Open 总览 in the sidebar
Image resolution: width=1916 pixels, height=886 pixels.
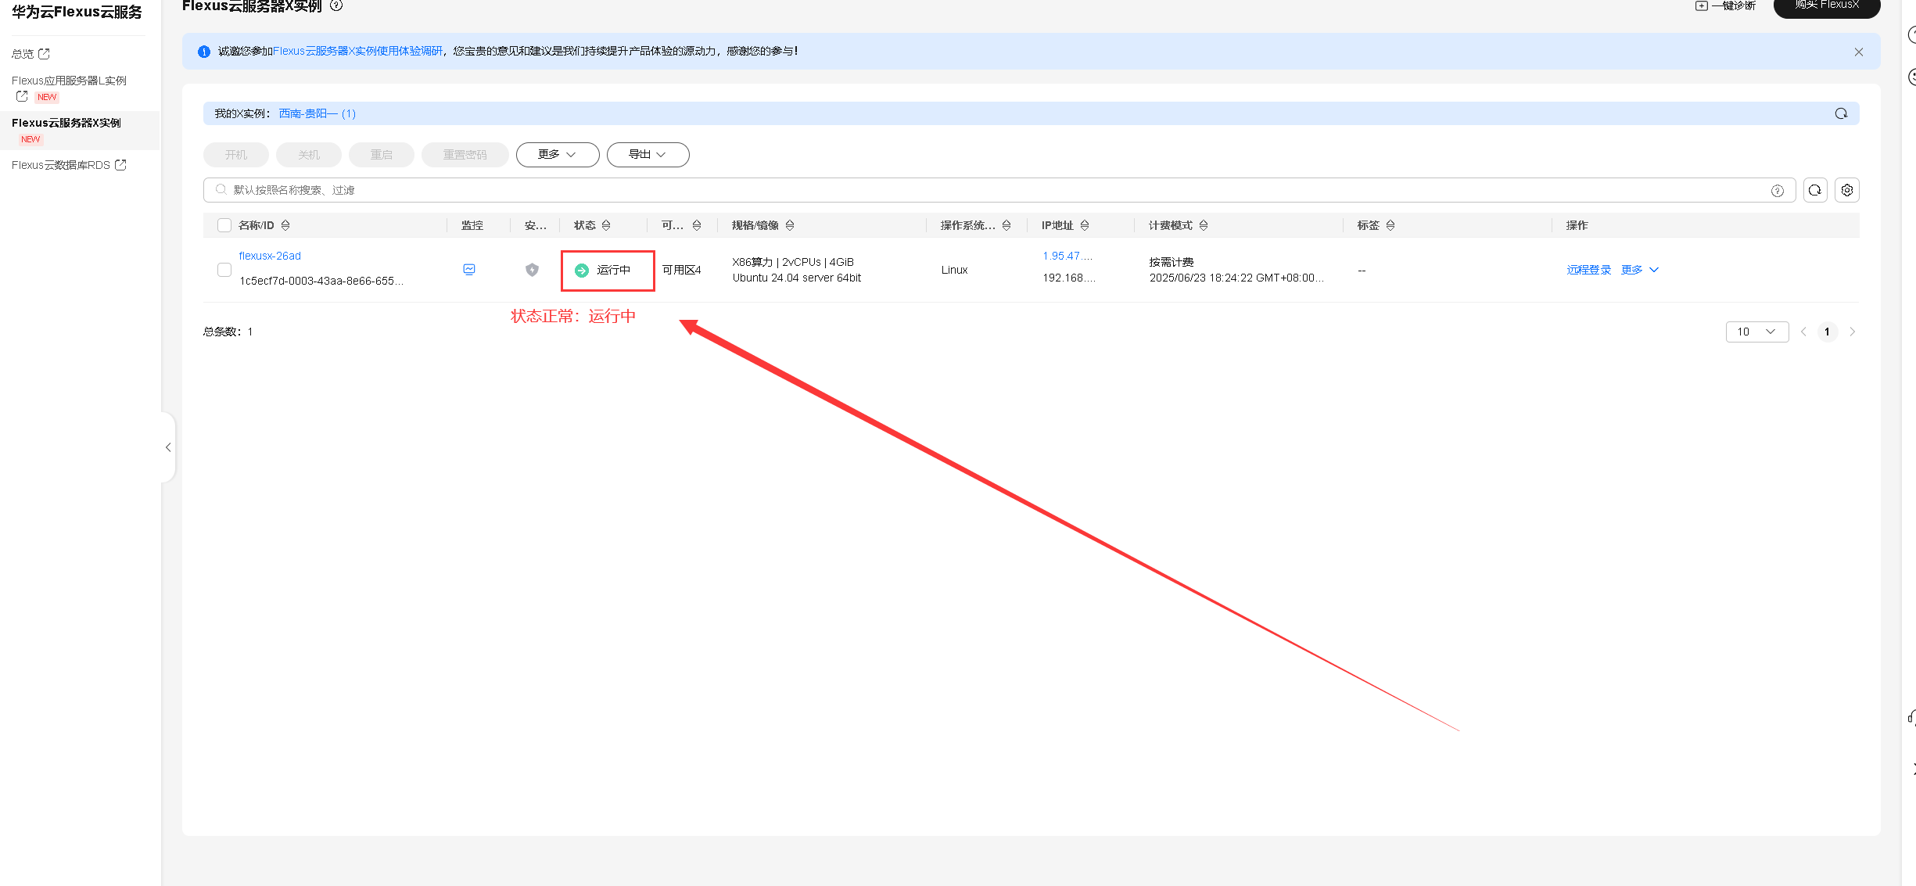tap(23, 54)
